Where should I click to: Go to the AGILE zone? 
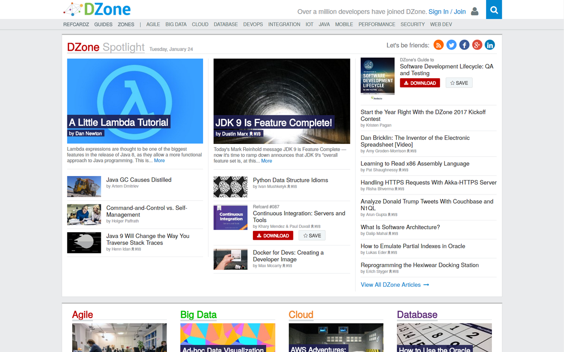pyautogui.click(x=153, y=25)
